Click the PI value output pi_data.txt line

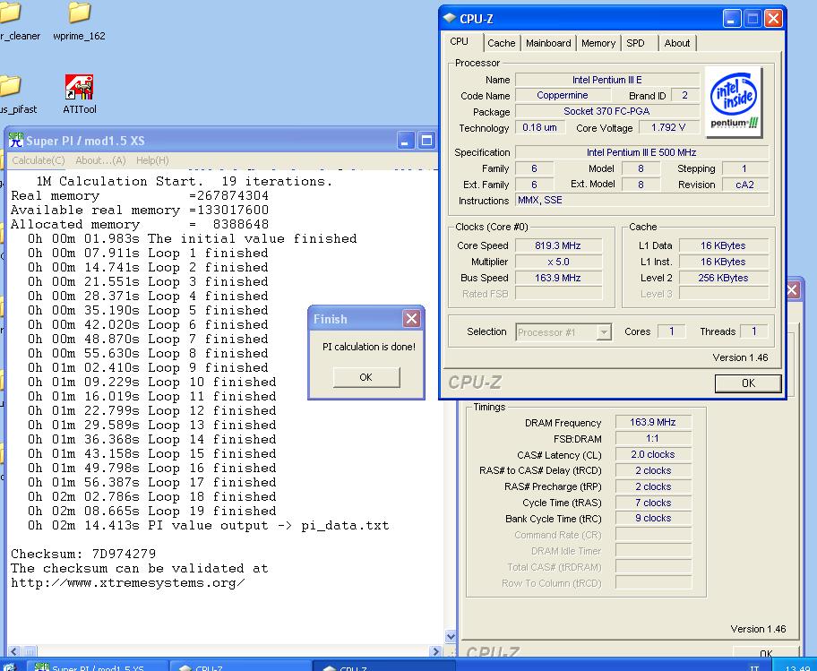(x=209, y=525)
